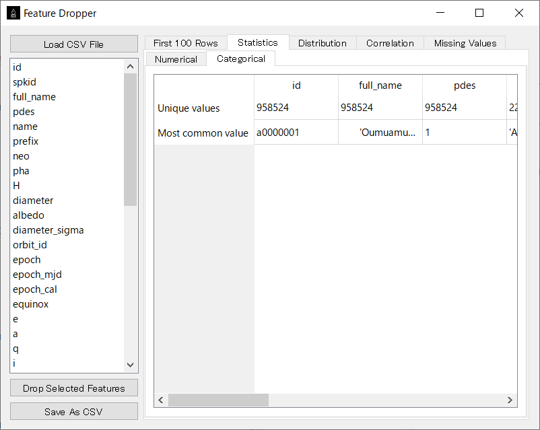
Task: Minimize the Feature Dropper window
Action: pyautogui.click(x=440, y=13)
